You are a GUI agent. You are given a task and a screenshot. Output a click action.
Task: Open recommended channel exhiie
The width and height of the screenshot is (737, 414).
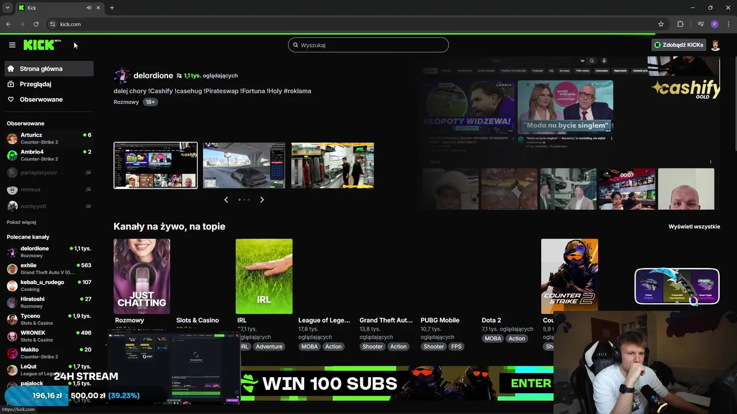49,269
